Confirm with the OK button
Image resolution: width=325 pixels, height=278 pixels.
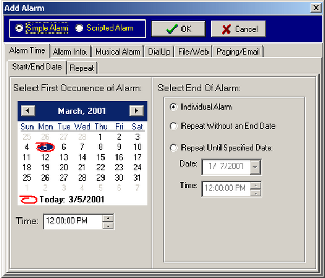(178, 29)
